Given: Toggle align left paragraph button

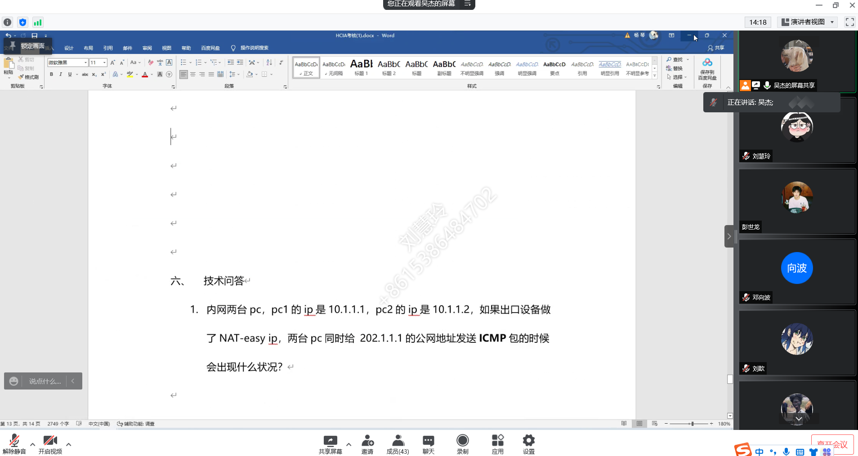Looking at the screenshot, I should tap(183, 75).
